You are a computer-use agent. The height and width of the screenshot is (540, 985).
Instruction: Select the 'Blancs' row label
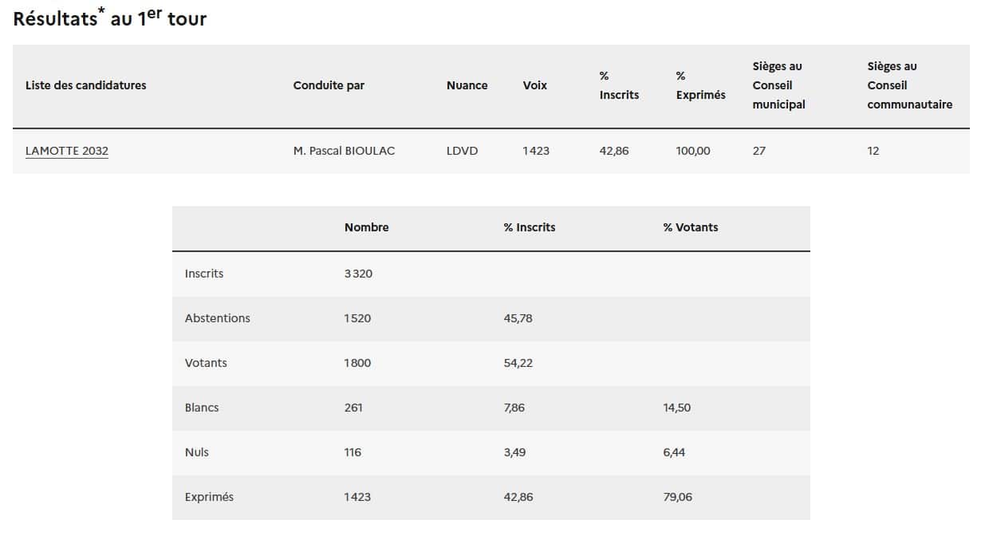tap(202, 408)
